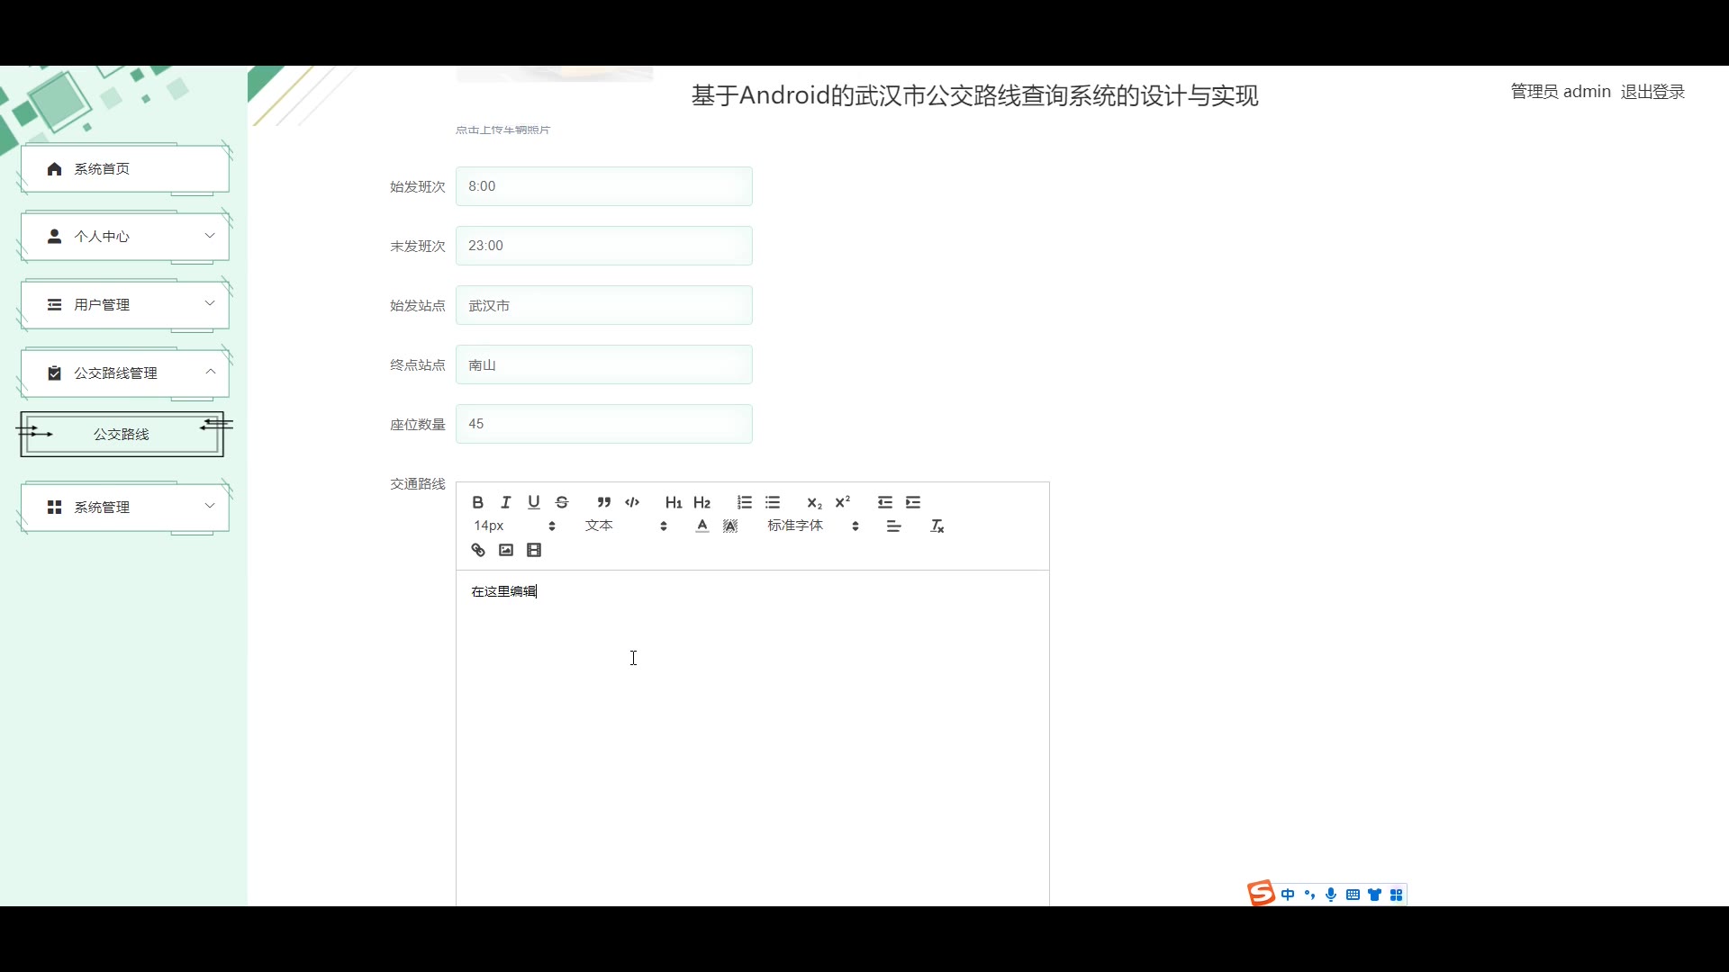
Task: Toggle subscript formatting
Action: [x=814, y=502]
